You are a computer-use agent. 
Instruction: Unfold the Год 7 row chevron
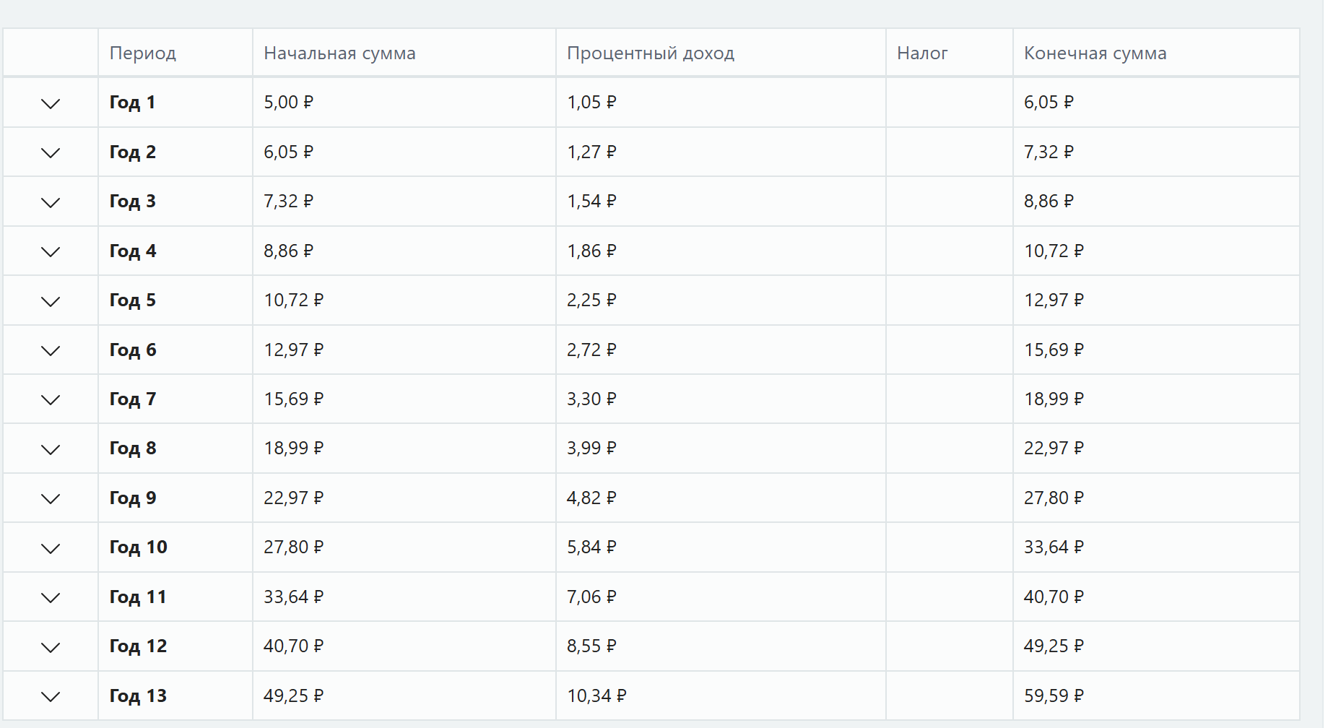(x=51, y=399)
